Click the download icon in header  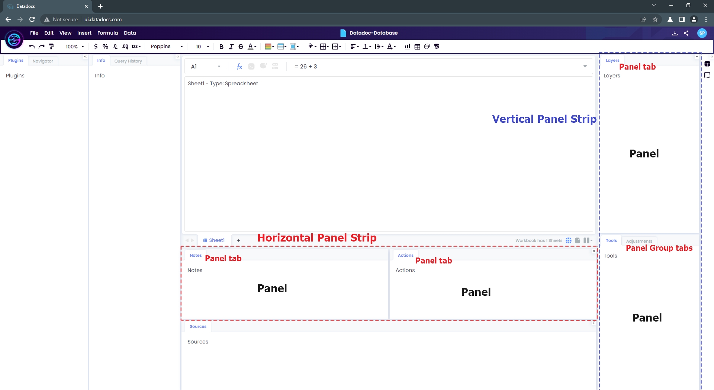[x=675, y=33]
